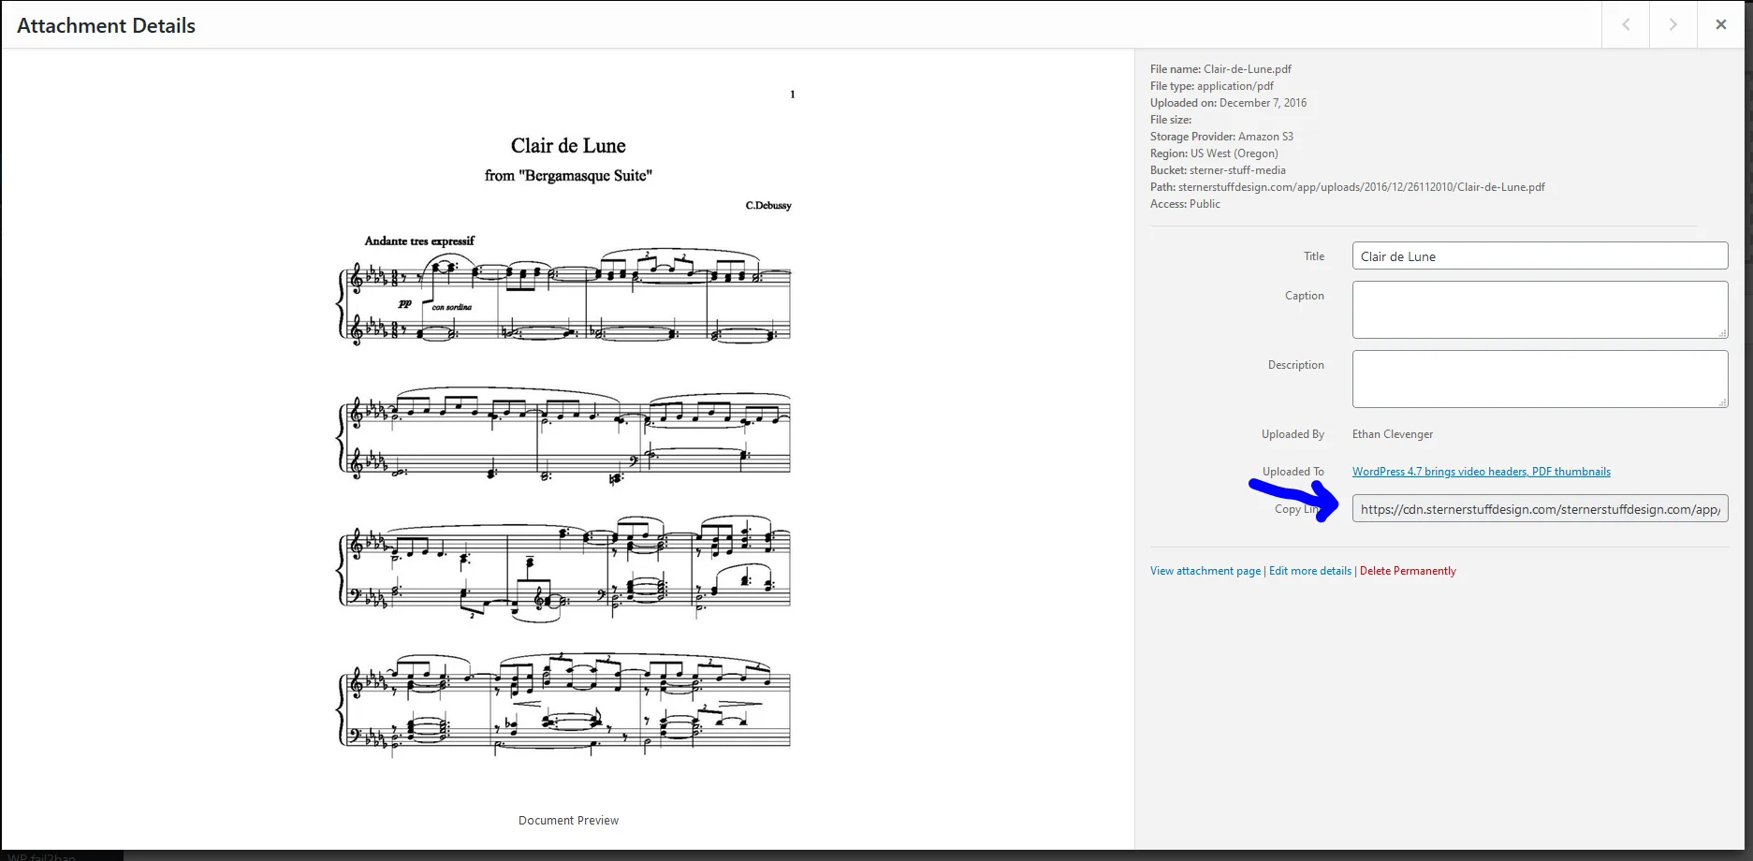Click the Attachment Details heading
Screen dimensions: 1753x861
(106, 25)
